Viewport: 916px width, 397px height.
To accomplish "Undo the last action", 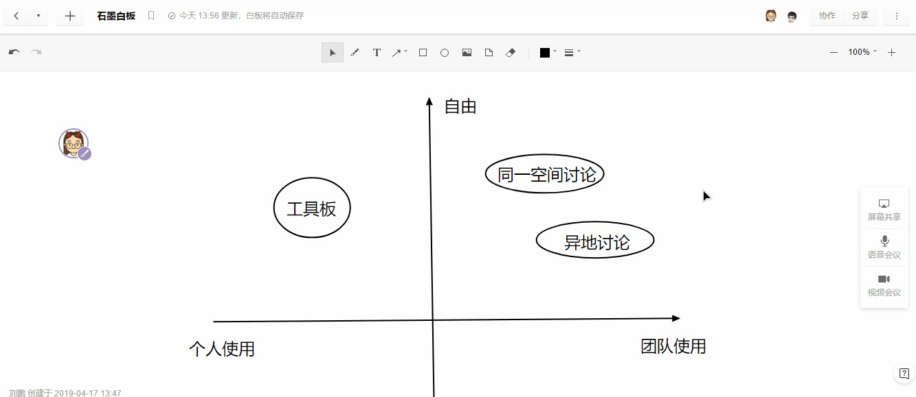I will click(x=14, y=52).
